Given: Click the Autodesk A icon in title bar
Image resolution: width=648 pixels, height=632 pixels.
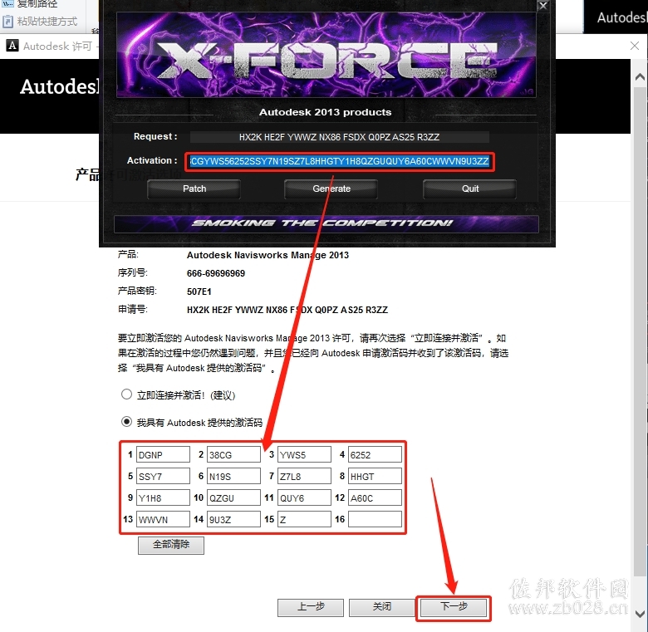Looking at the screenshot, I should [x=12, y=46].
